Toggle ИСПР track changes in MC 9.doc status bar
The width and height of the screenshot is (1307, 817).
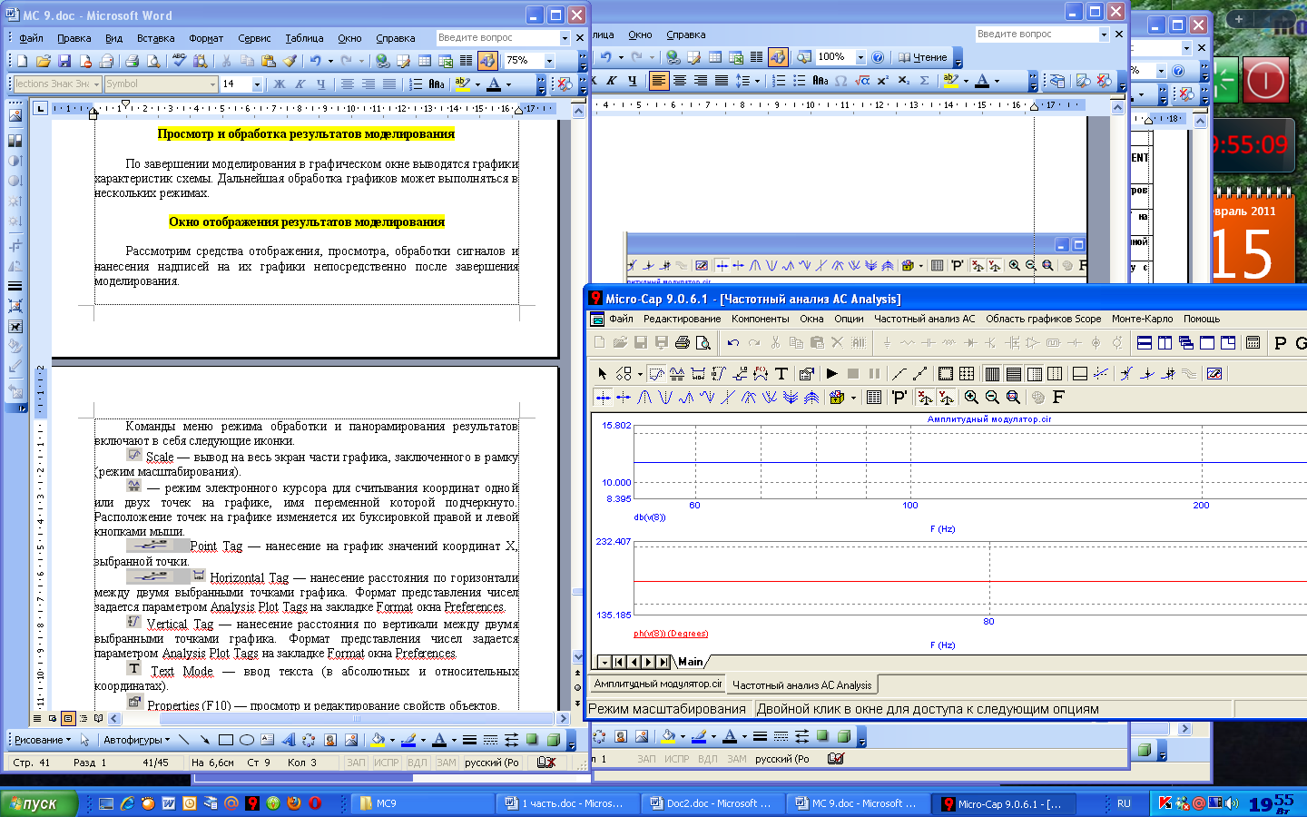(x=386, y=763)
